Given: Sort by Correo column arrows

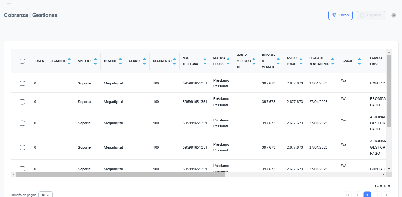Looking at the screenshot, I should tap(144, 61).
